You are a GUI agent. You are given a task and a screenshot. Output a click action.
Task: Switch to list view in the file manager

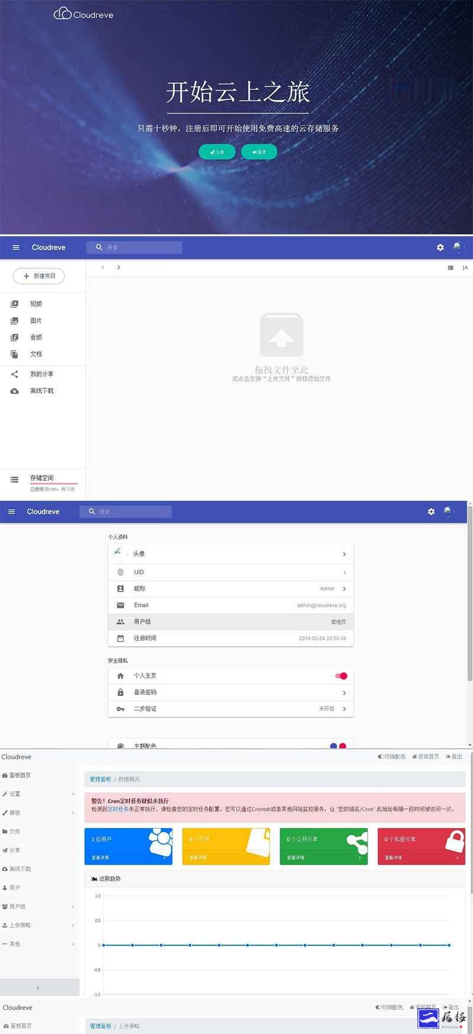tap(451, 268)
